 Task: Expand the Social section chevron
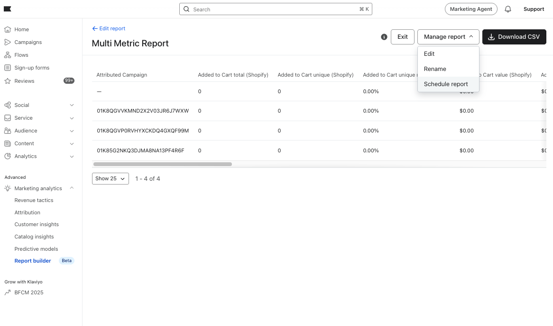(72, 105)
